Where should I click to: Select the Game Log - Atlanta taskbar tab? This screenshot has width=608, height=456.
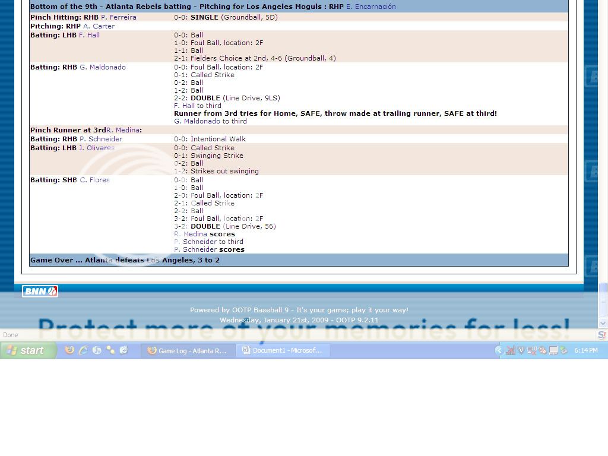[x=190, y=350]
